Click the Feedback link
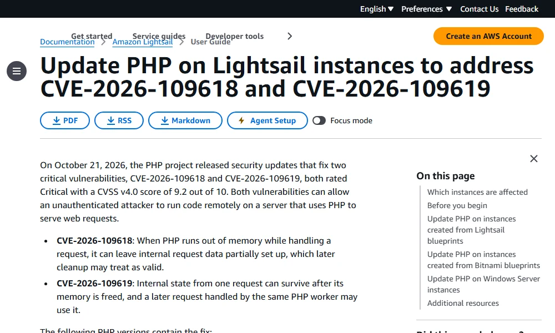Screen dimensions: 555x333 coord(522,9)
